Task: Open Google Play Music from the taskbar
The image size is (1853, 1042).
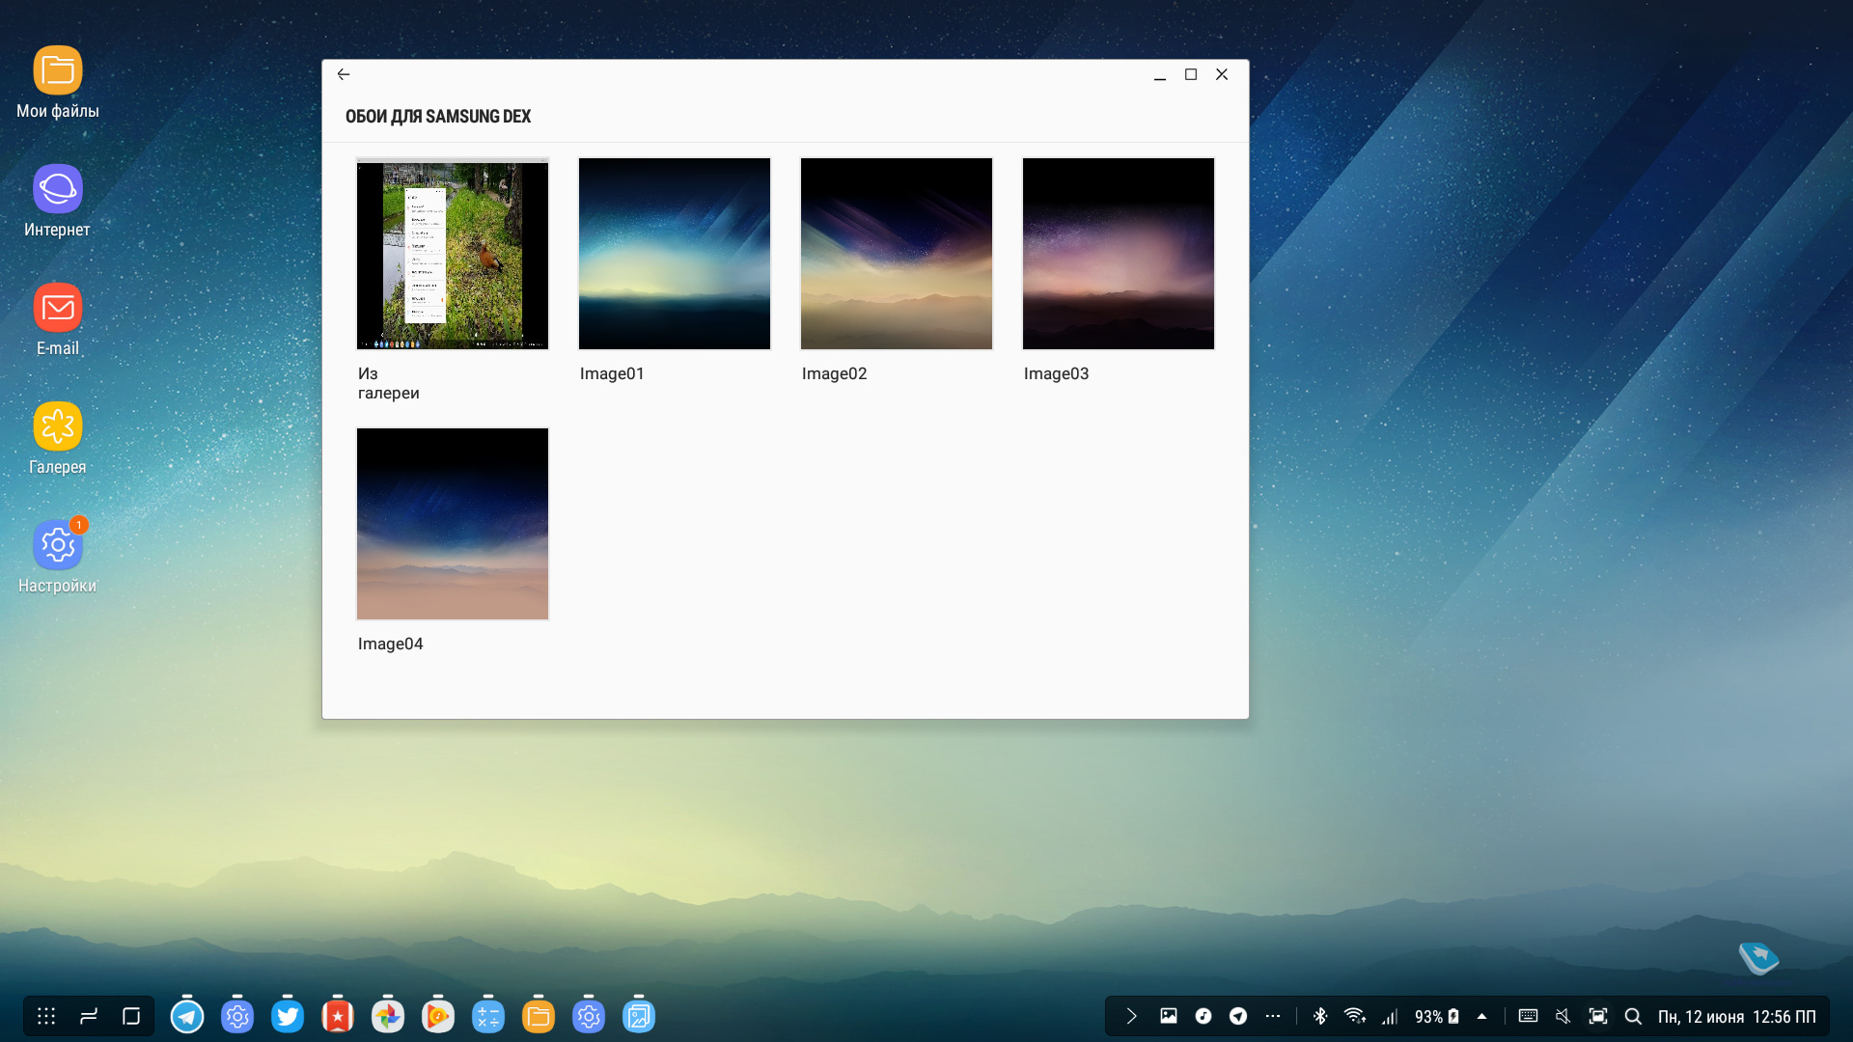Action: (438, 1016)
